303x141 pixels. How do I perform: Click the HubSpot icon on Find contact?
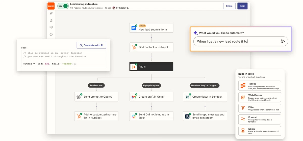134,47
